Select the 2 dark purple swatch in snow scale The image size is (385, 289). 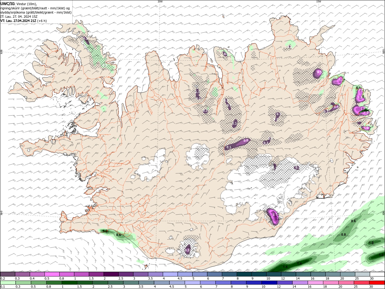[111, 274]
